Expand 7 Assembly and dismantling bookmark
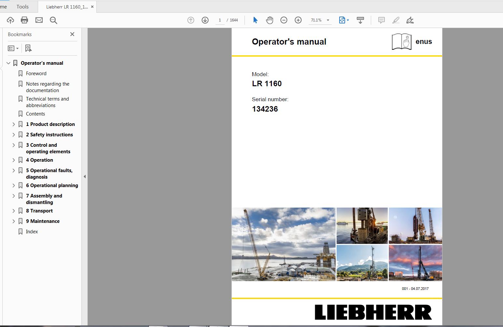Screen dimensions: 503x327 pos(14,196)
